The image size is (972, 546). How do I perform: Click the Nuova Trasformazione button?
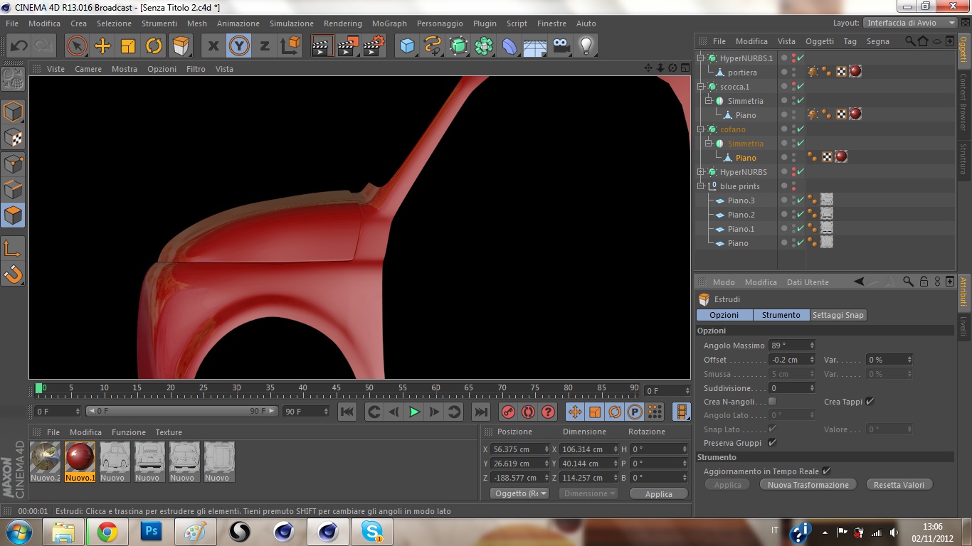coord(808,485)
